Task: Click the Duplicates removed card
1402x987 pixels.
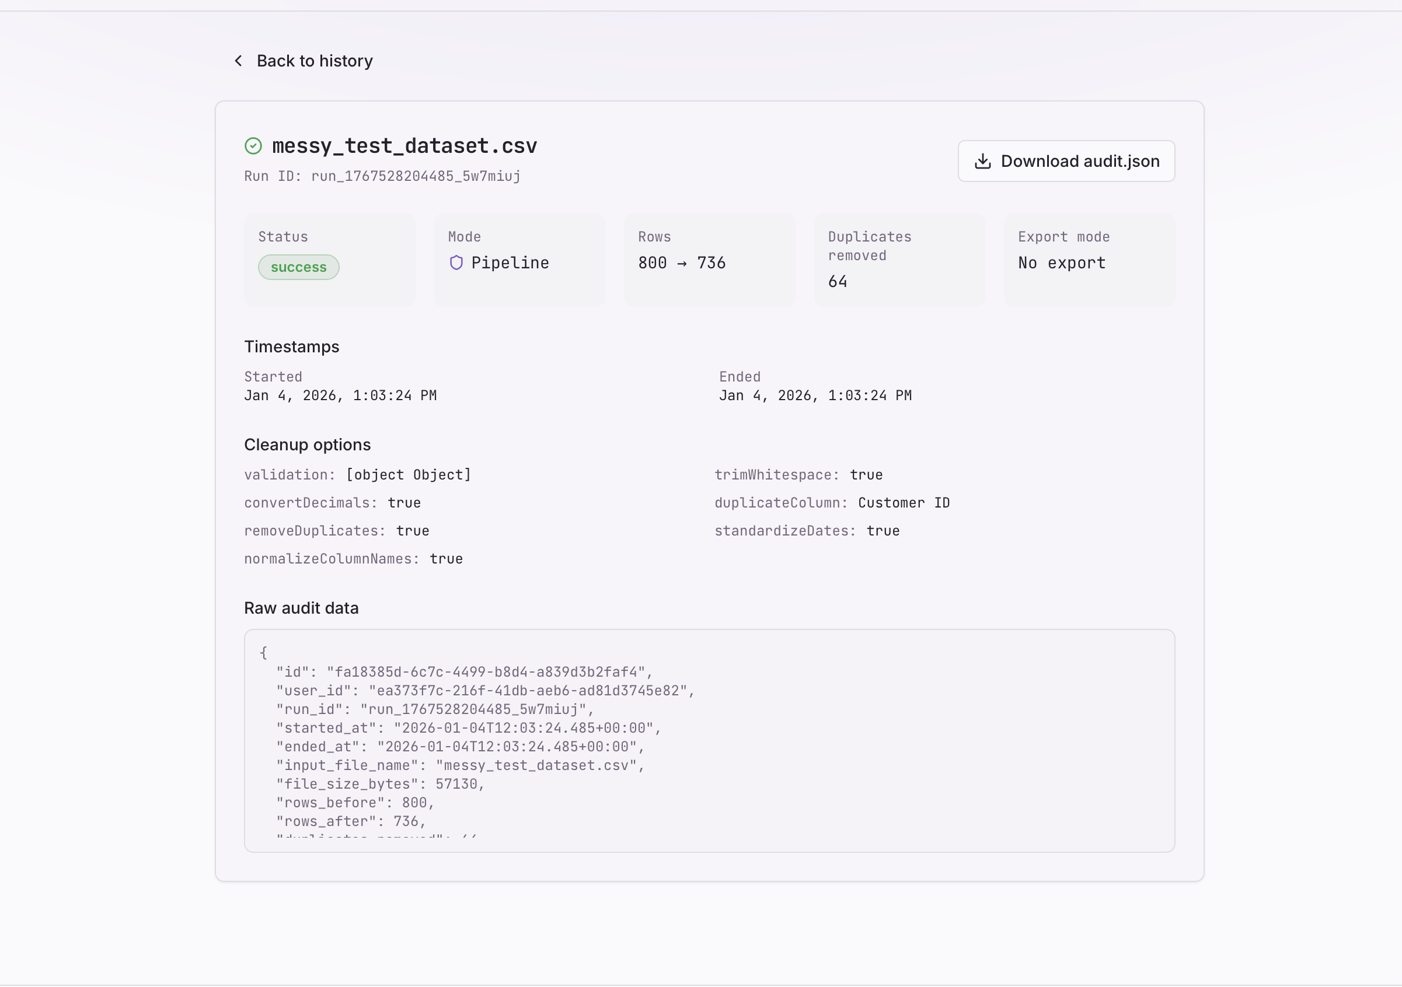Action: point(899,260)
